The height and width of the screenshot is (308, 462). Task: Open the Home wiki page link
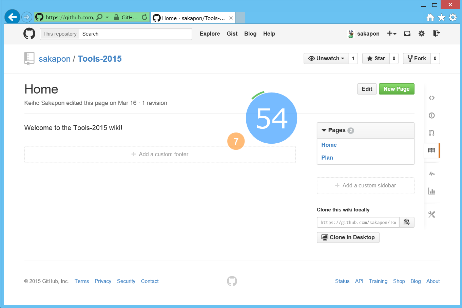click(329, 145)
